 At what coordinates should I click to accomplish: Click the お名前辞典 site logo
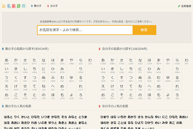[14, 6]
